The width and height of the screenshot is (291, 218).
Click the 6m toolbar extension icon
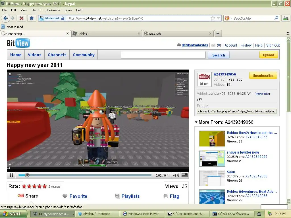[286, 18]
